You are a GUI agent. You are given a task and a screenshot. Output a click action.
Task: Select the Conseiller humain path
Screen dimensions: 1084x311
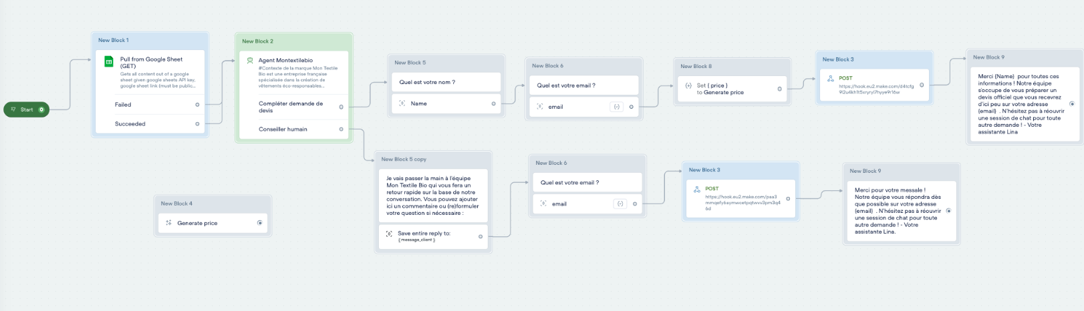pyautogui.click(x=283, y=129)
